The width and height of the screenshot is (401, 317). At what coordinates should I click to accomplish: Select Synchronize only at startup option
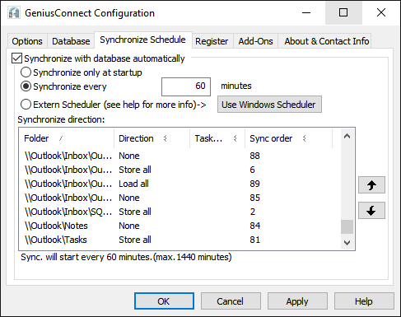[26, 72]
